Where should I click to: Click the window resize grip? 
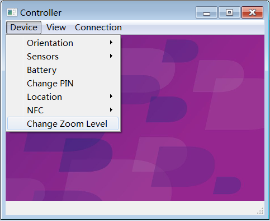pyautogui.click(x=260, y=211)
